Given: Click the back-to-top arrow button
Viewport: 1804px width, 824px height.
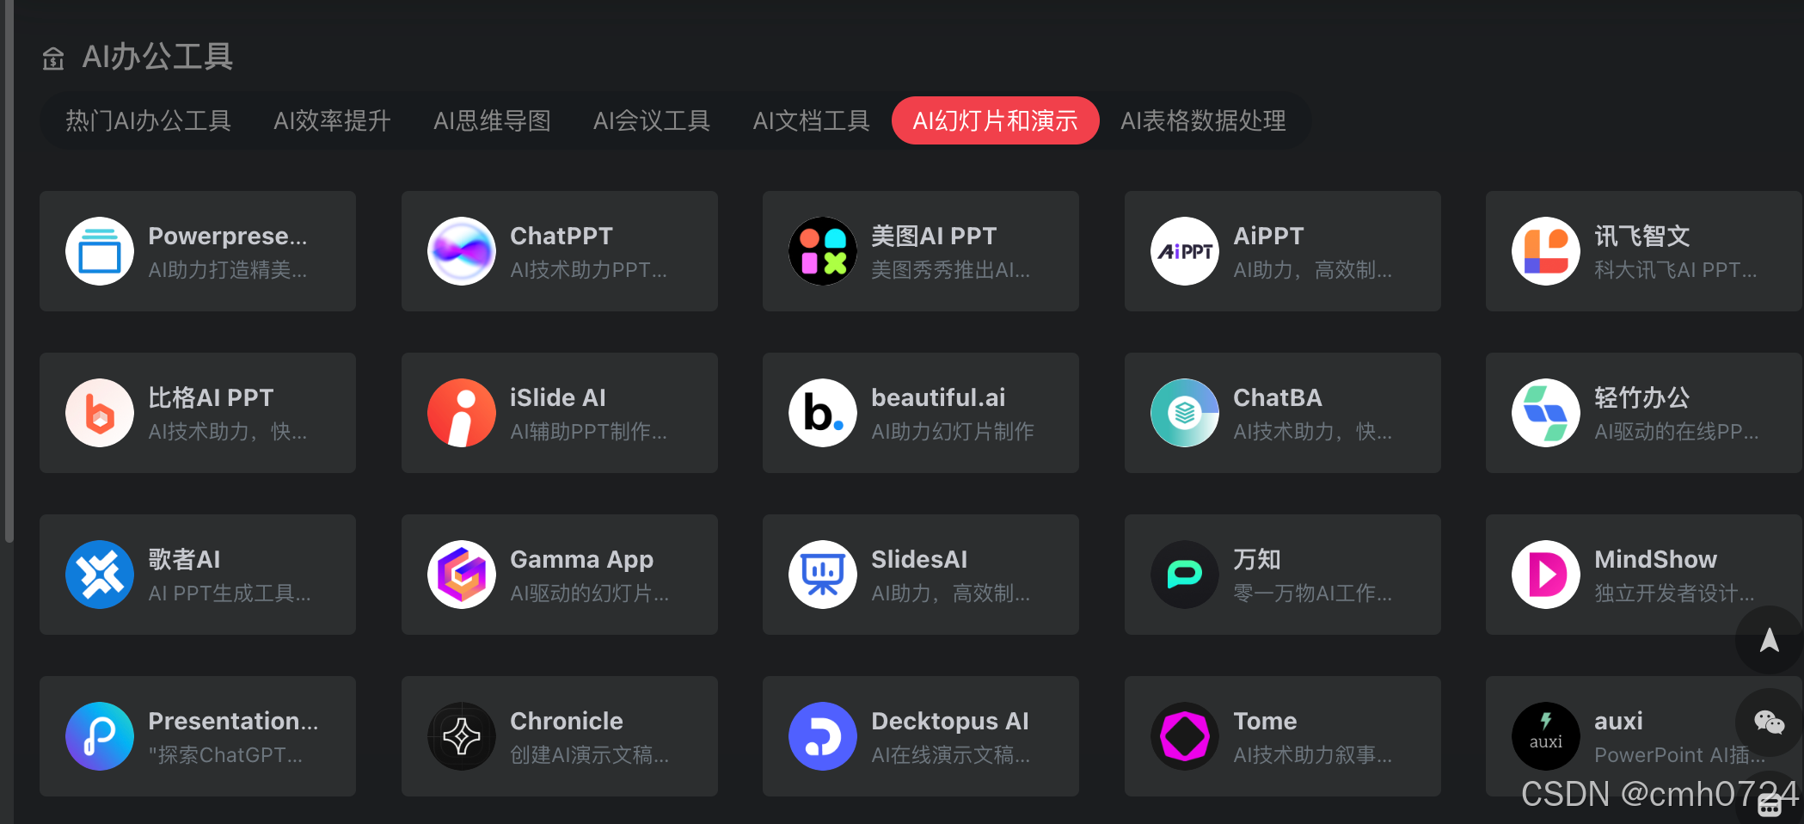Looking at the screenshot, I should [x=1769, y=640].
